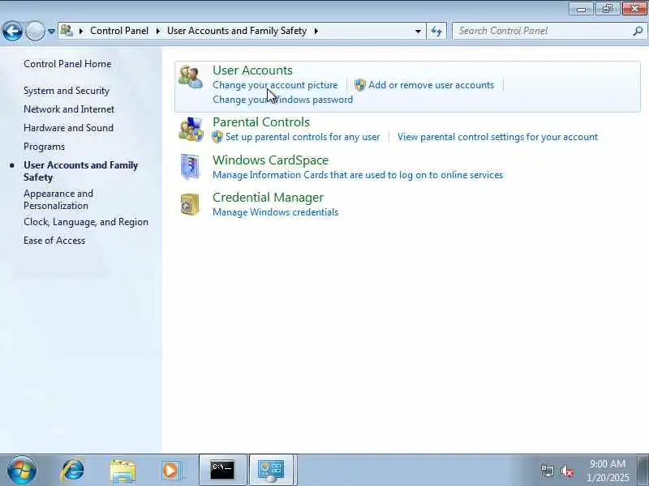This screenshot has width=649, height=486.
Task: Click the Parental Controls icon
Action: pyautogui.click(x=191, y=129)
